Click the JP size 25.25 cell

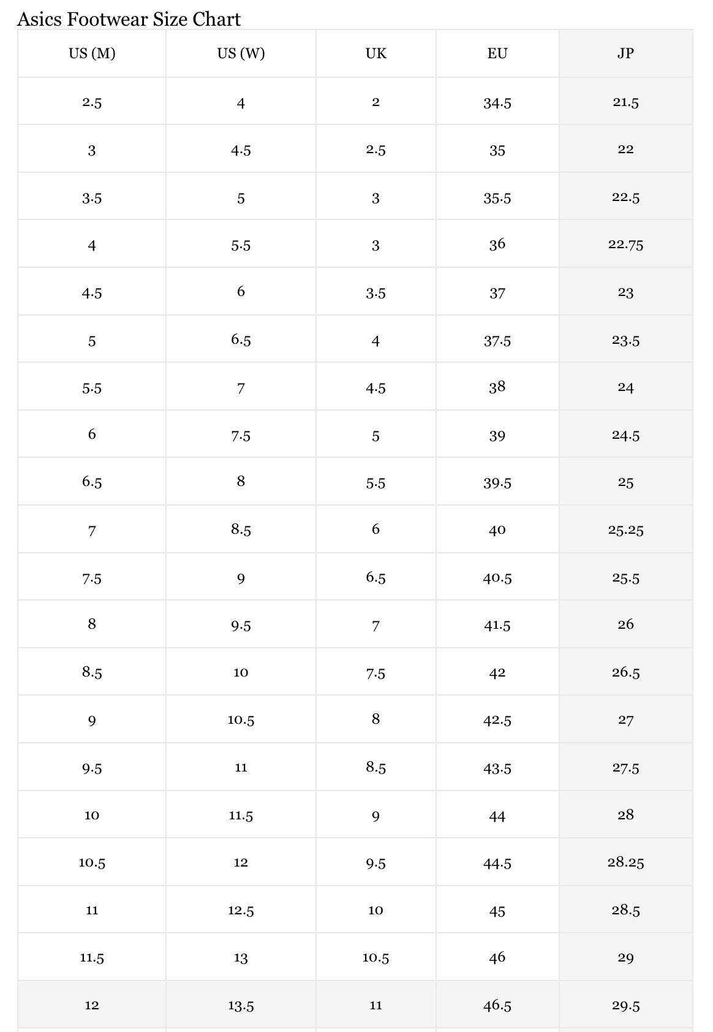(625, 530)
